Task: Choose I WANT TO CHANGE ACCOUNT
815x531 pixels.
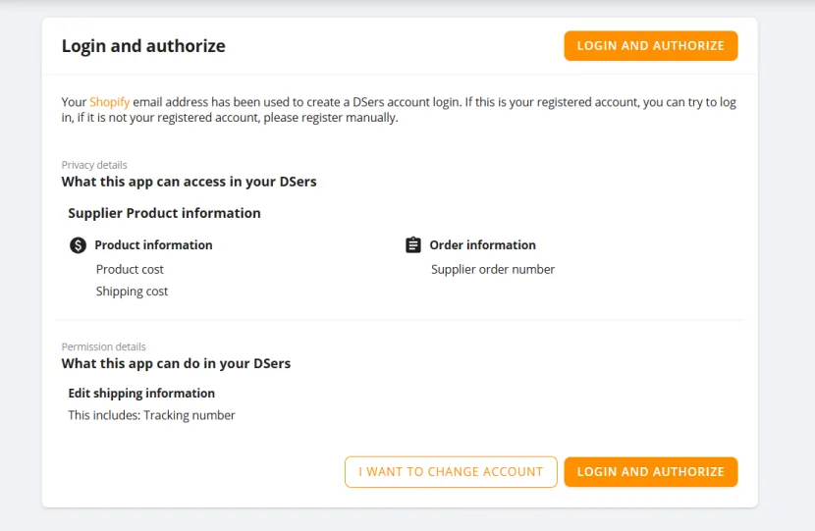Action: pos(451,472)
